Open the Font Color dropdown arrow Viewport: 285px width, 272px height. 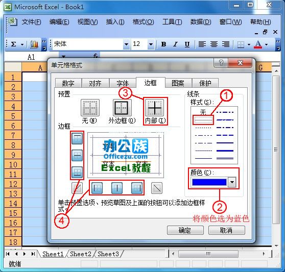266,44
